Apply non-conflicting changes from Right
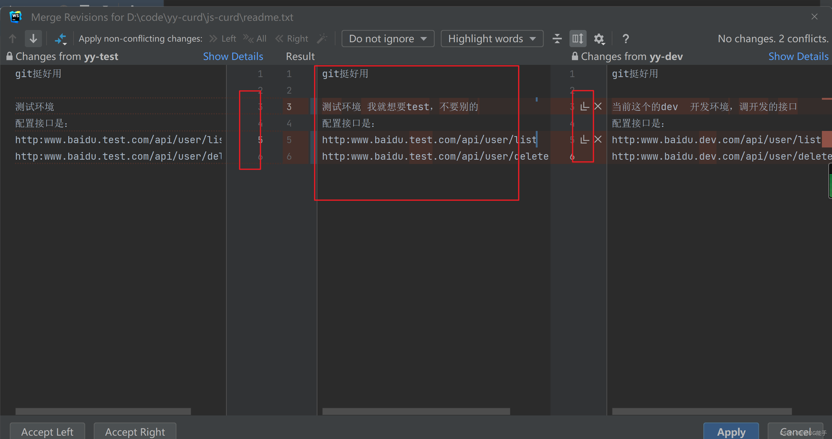Image resolution: width=832 pixels, height=439 pixels. click(x=292, y=38)
